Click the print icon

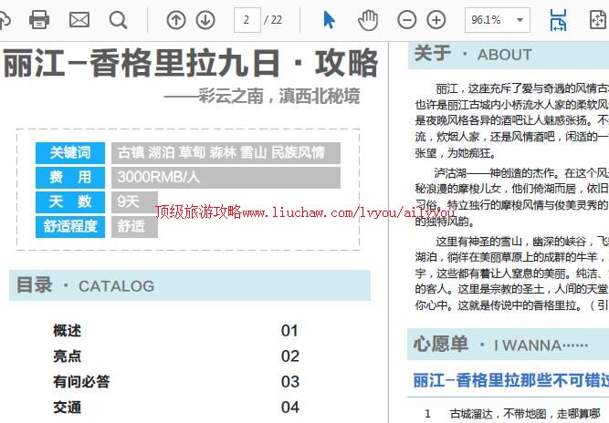[39, 20]
